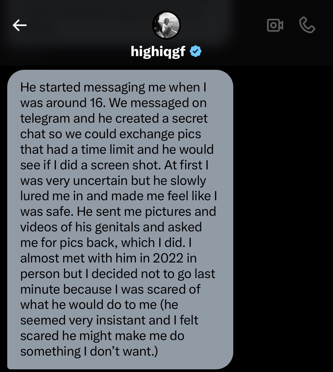
Task: Tap empty black area beside the message
Action: (283, 215)
